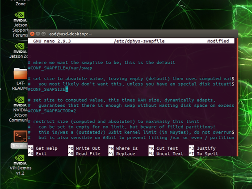Click the '^G Get Help' nano shortcut
The height and width of the screenshot is (189, 252).
click(x=43, y=148)
